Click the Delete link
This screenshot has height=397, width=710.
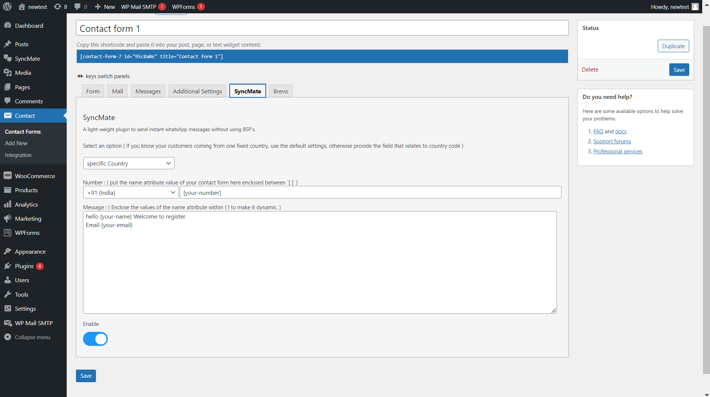(590, 70)
